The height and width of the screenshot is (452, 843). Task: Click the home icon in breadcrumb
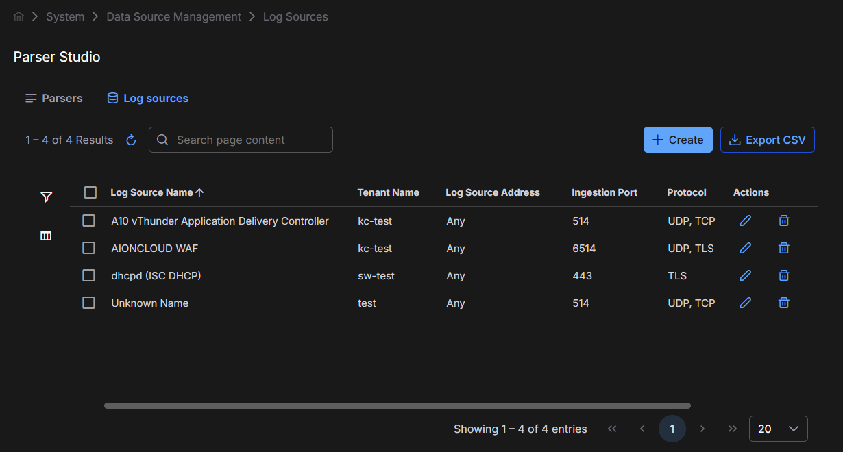tap(19, 17)
